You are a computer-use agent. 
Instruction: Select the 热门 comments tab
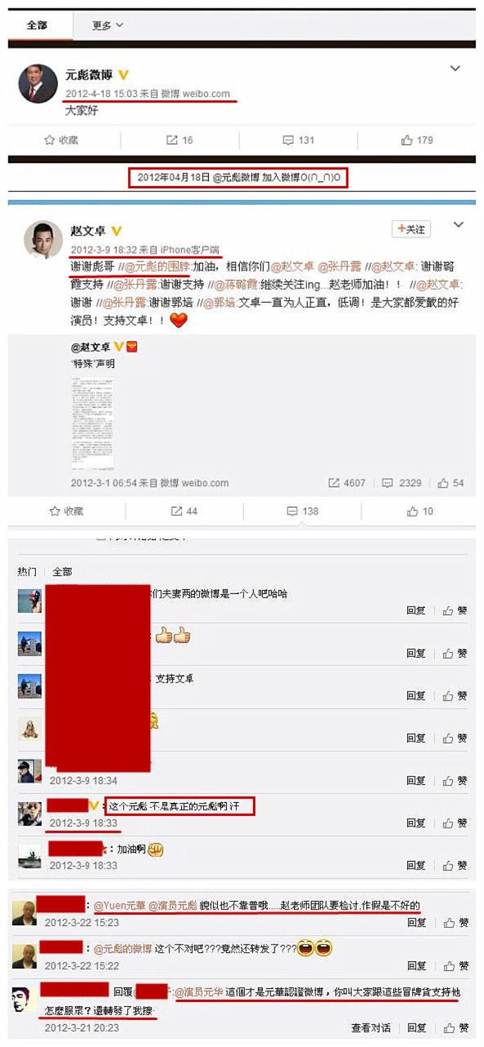pos(27,572)
